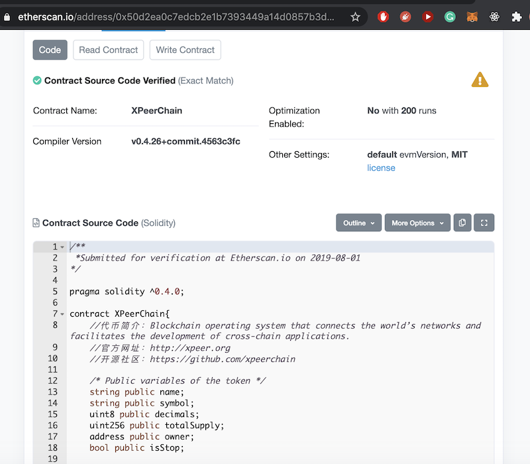Toggle fullscreen view of source code

click(x=484, y=223)
